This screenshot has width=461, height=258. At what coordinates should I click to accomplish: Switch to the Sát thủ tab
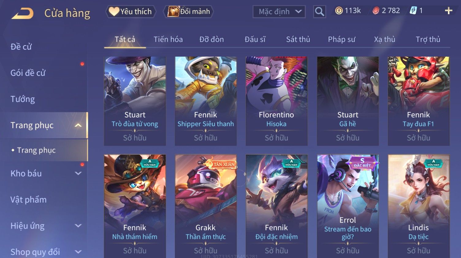(x=298, y=39)
